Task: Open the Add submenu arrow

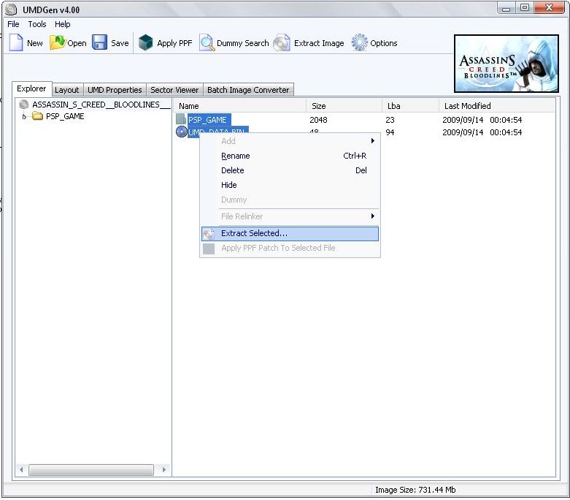Action: click(x=373, y=141)
